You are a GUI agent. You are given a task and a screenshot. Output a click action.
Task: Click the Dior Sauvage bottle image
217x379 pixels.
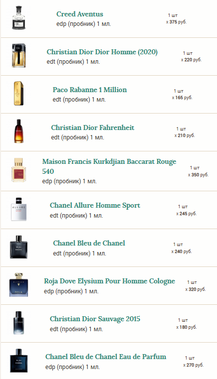tap(18, 323)
